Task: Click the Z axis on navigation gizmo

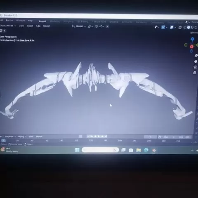Action: [192, 39]
